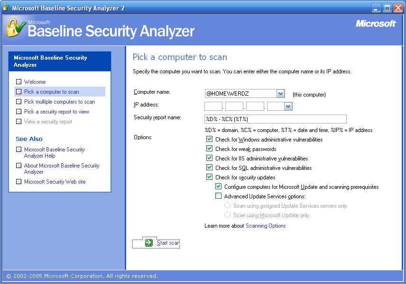Minimize the Baseline Security Analyzer window
The width and height of the screenshot is (406, 284).
coord(376,8)
